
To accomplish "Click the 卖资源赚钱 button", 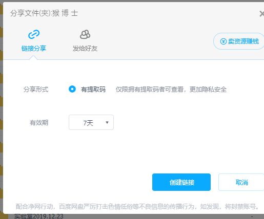I will tap(239, 41).
